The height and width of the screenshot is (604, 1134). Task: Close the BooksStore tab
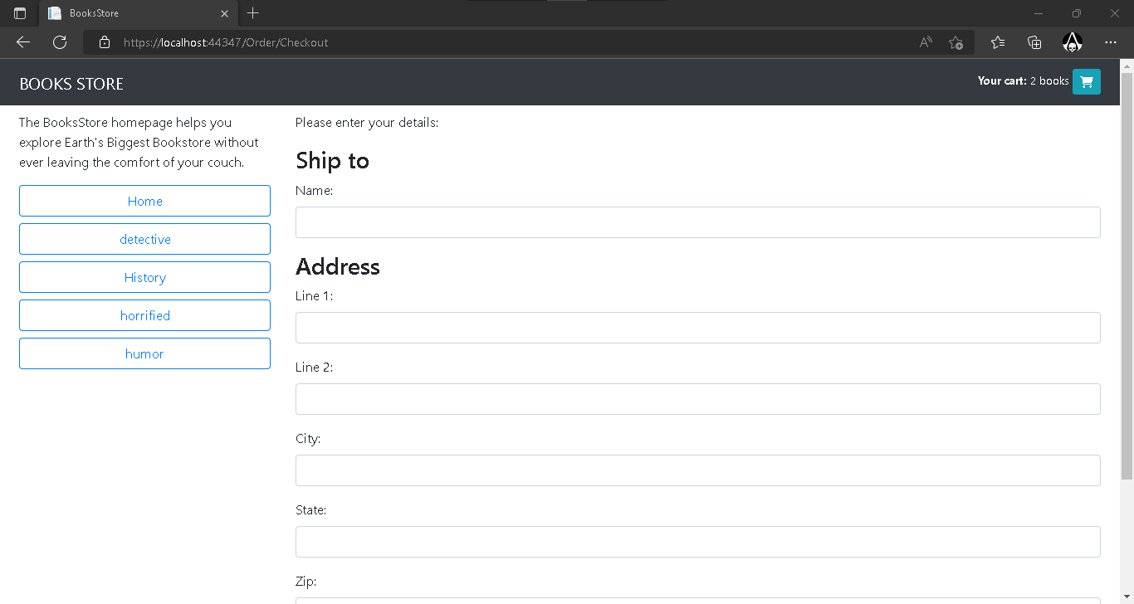click(225, 13)
